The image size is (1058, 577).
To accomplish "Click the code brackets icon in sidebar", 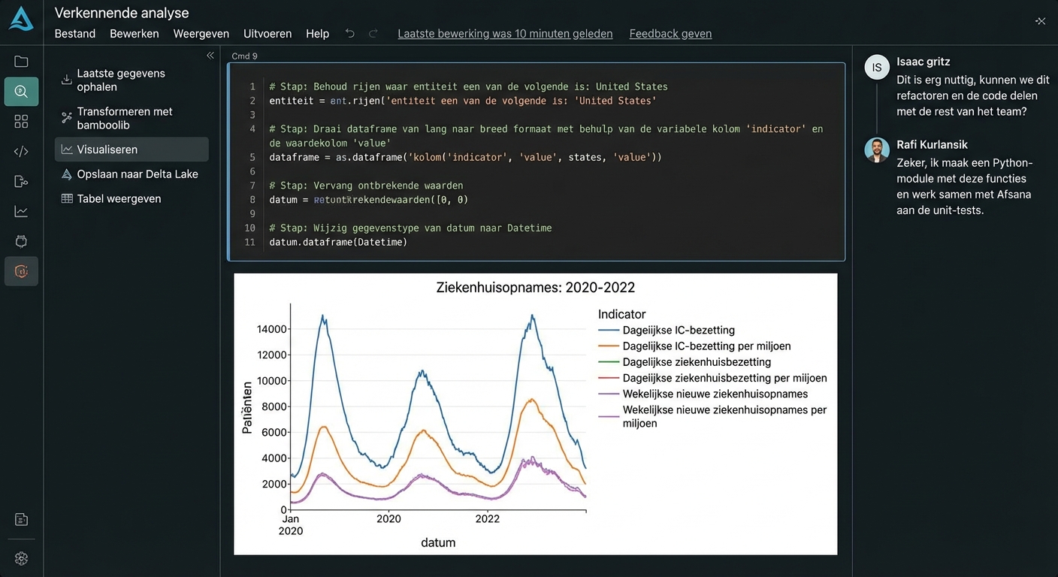I will pyautogui.click(x=21, y=152).
